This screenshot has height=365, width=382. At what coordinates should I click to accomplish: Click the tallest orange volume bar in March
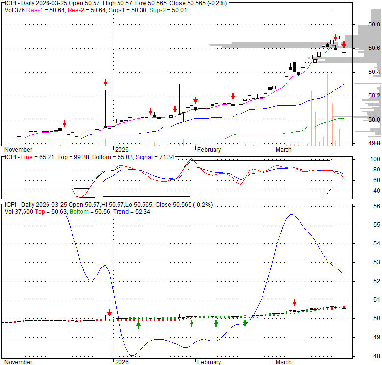(x=328, y=110)
